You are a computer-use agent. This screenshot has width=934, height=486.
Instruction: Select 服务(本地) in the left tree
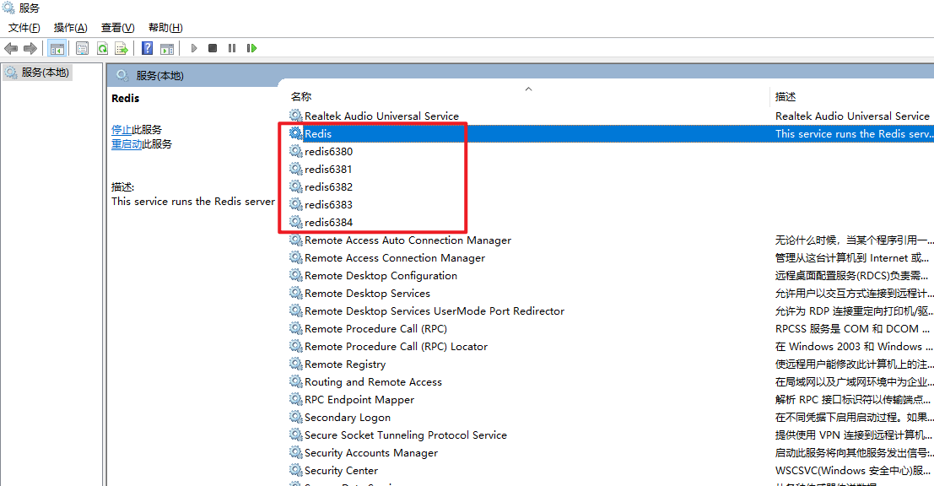coord(46,73)
